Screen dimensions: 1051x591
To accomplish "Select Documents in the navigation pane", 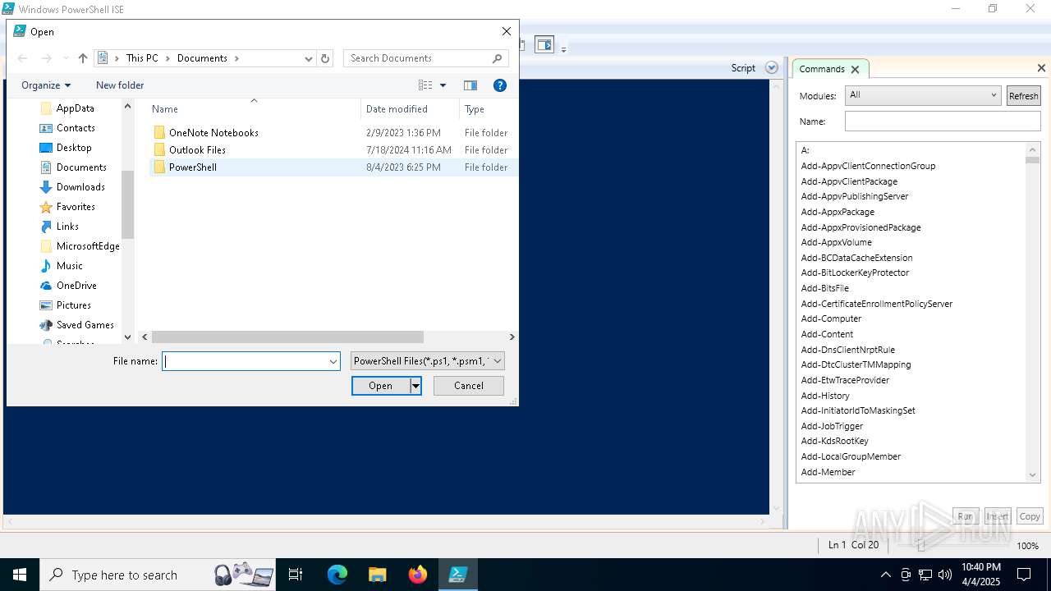I will 81,167.
